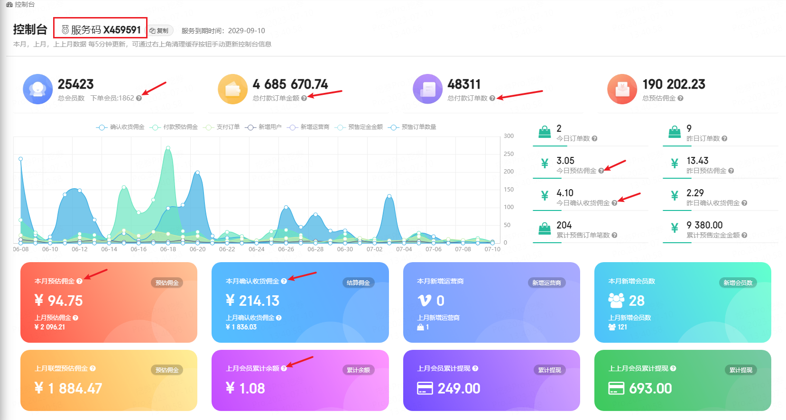Click total value 4 685 670.74

290,84
